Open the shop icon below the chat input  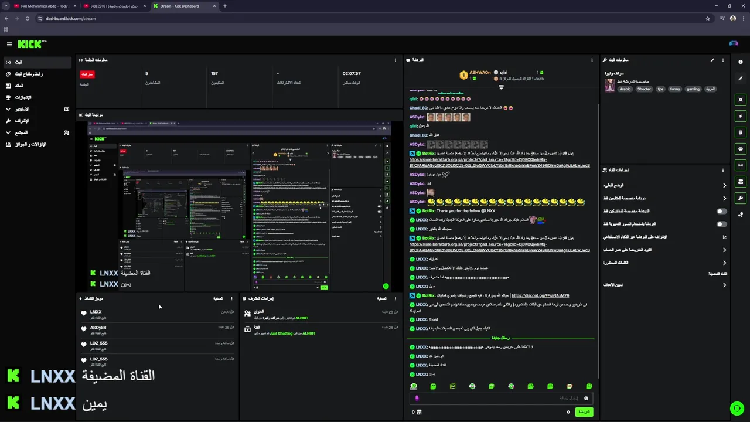(419, 412)
